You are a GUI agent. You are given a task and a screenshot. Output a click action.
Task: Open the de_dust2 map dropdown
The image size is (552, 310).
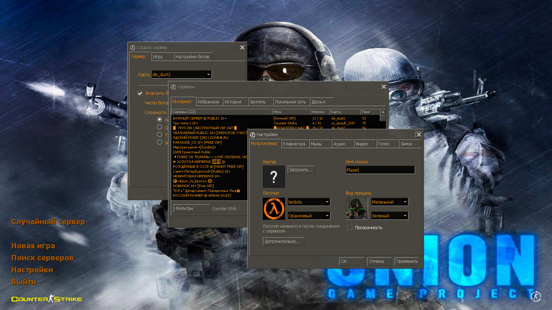pyautogui.click(x=208, y=74)
